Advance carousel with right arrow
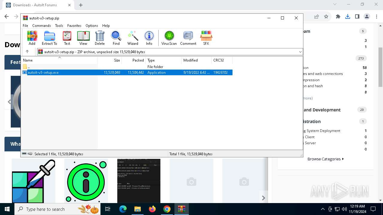The height and width of the screenshot is (215, 383). click(x=263, y=198)
